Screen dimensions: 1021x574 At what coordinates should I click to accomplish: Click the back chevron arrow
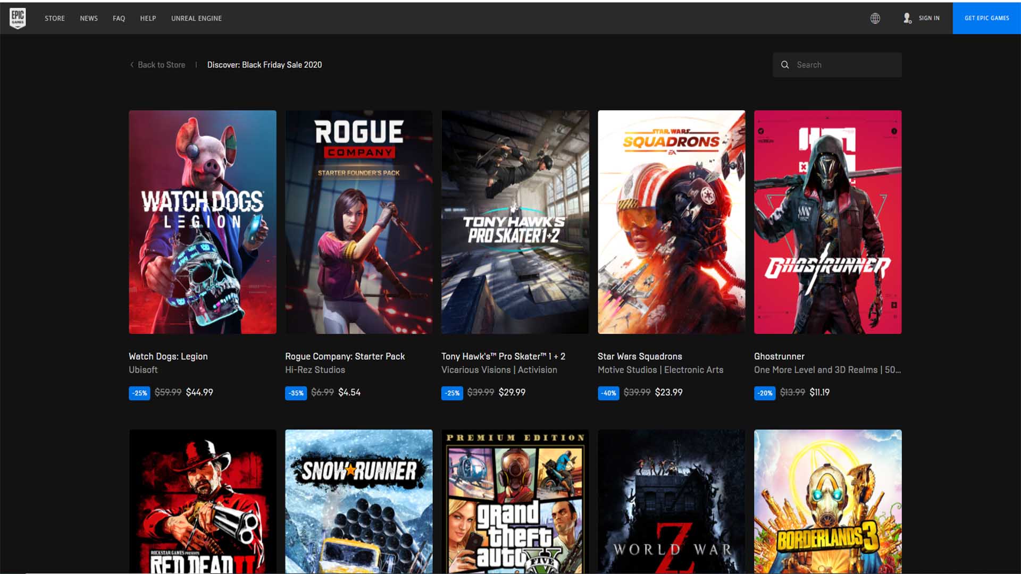click(132, 65)
